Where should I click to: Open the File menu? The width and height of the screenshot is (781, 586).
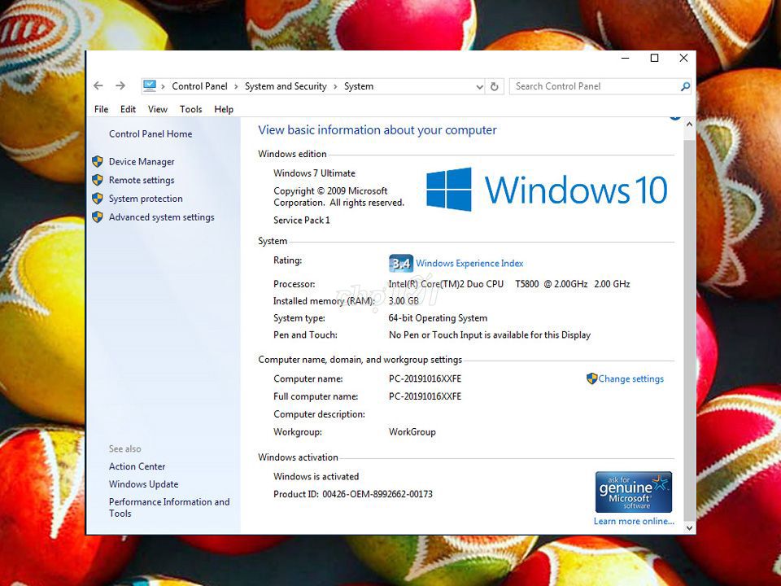[x=101, y=109]
